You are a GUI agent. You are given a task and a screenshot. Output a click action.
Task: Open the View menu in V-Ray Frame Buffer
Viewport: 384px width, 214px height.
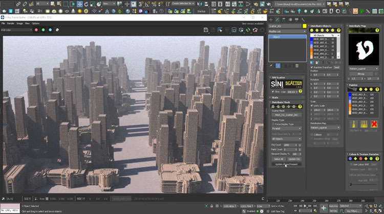pos(27,23)
